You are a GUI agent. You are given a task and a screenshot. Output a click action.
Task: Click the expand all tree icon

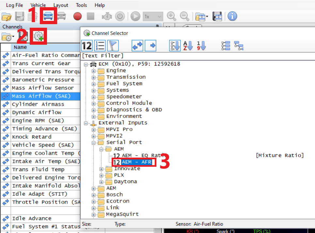(226, 46)
